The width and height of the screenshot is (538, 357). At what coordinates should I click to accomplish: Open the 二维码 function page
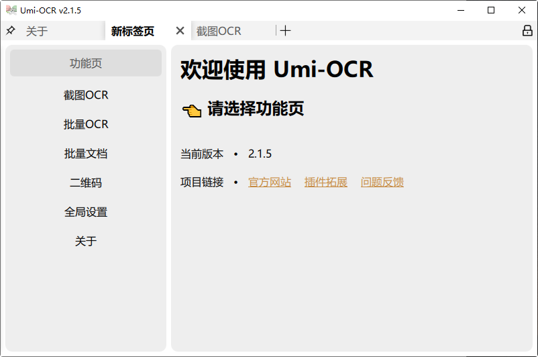click(86, 183)
